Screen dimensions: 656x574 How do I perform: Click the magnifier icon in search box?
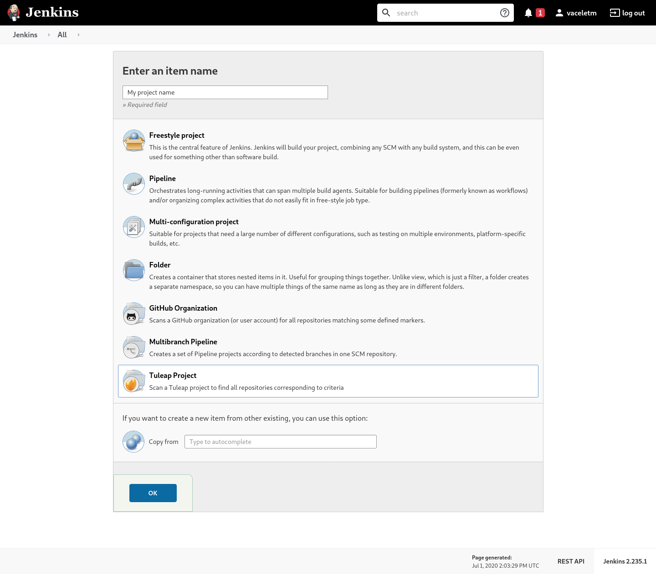click(x=386, y=13)
